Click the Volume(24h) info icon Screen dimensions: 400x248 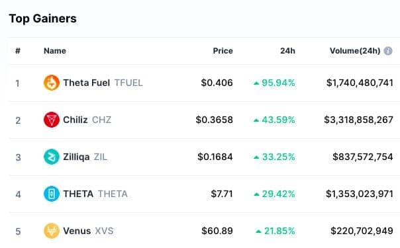click(388, 51)
